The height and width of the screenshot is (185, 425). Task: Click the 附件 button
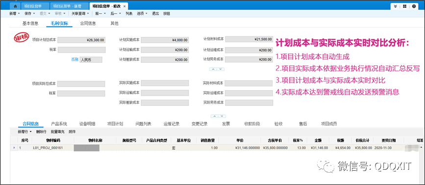72,132
